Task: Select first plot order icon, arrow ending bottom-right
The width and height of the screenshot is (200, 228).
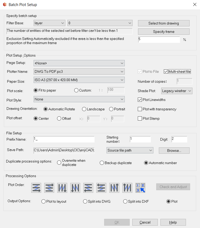Action: [36, 188]
